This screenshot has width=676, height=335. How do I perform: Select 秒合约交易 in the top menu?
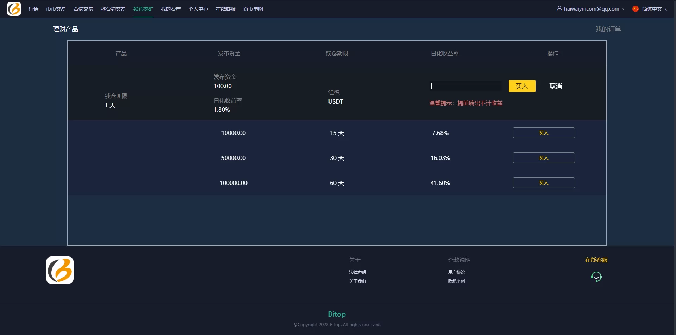click(x=113, y=9)
